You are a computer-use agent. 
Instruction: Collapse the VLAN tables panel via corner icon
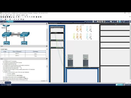(47, 46)
